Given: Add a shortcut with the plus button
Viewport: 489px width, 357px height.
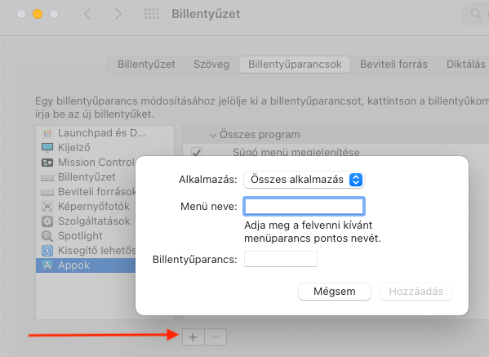Looking at the screenshot, I should pos(193,337).
